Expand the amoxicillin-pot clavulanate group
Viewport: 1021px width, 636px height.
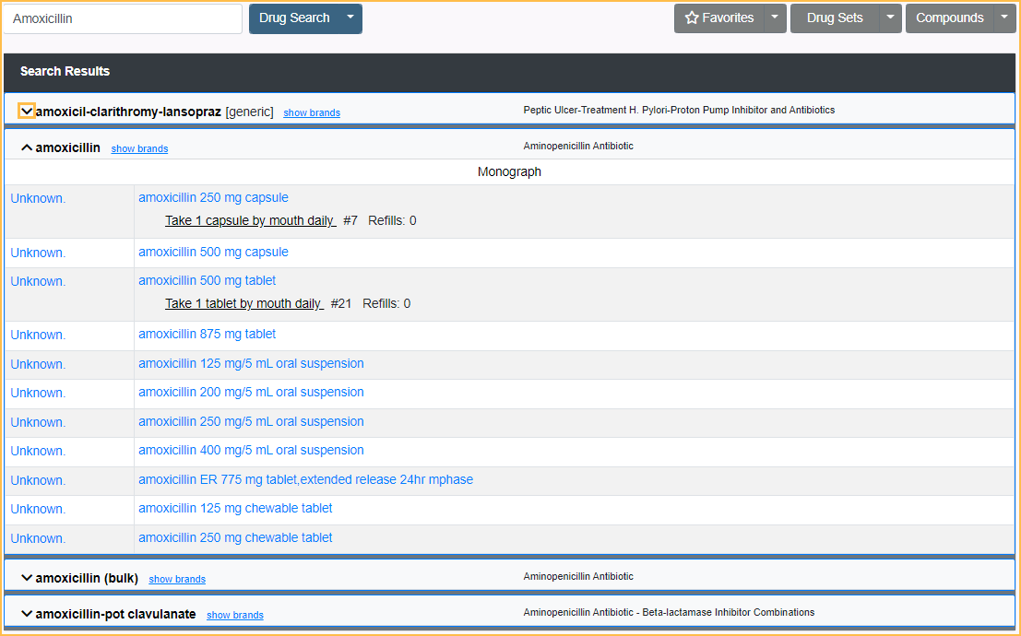(x=27, y=614)
